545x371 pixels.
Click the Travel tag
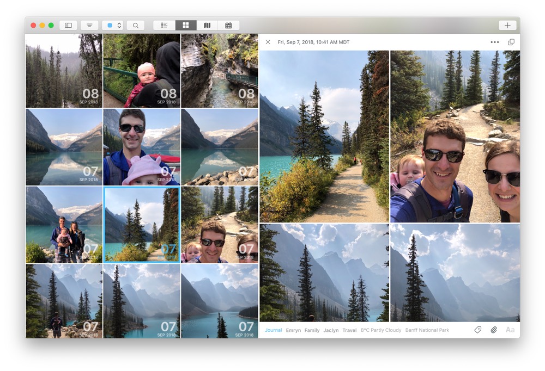click(349, 330)
